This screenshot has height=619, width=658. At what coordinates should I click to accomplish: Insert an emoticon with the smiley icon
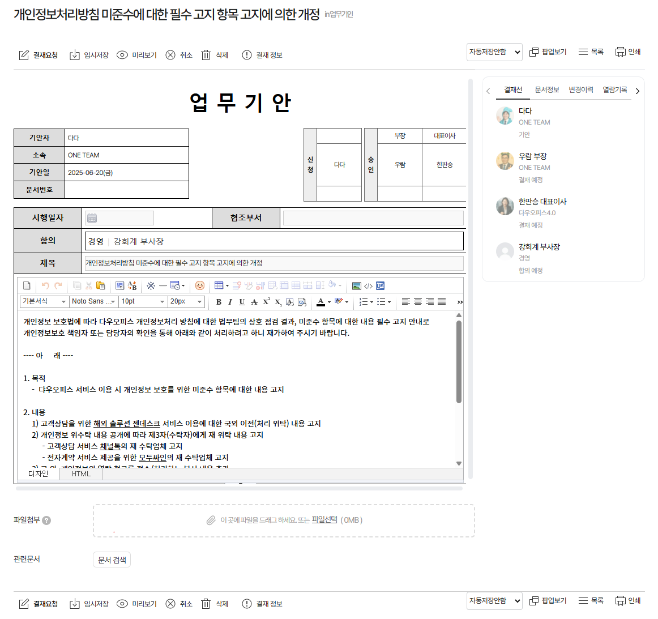[199, 286]
